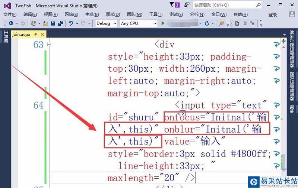Start debugging with the green play icon
The width and height of the screenshot is (298, 188).
tap(163, 23)
